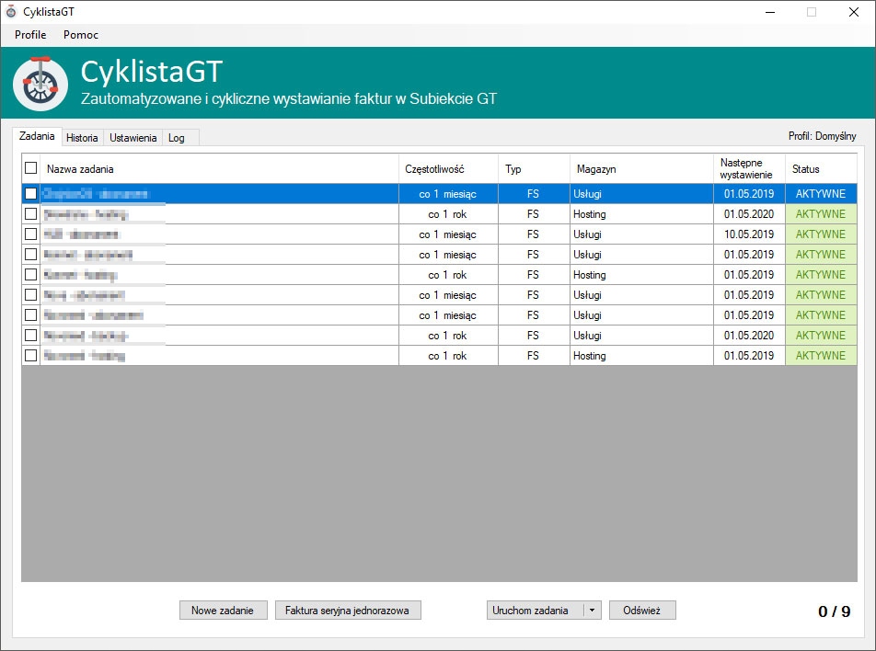Tick the checkbox on the last task row
This screenshot has height=651, width=876.
coord(31,356)
